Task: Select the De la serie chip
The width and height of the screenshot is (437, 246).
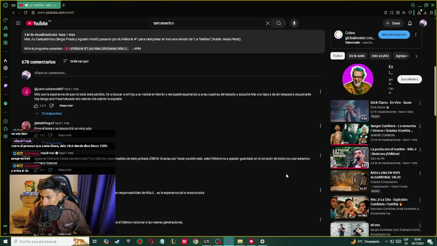Action: click(357, 56)
